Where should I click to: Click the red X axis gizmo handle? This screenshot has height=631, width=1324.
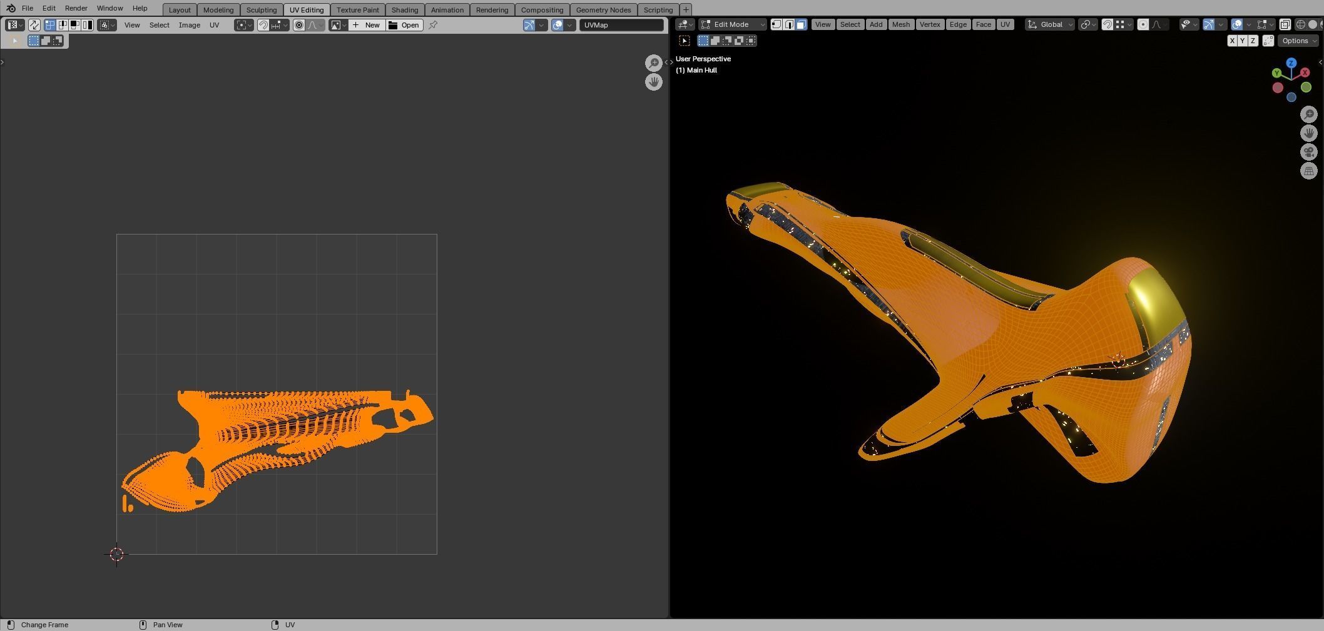point(1305,73)
